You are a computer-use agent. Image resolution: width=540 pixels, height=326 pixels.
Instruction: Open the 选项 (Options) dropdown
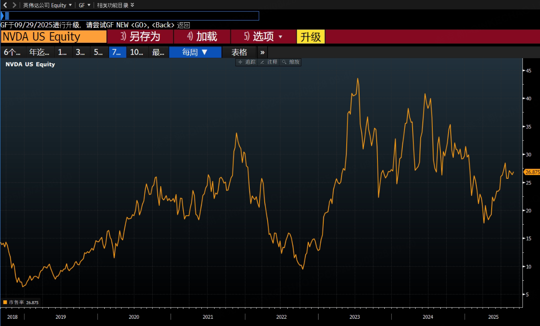(263, 37)
